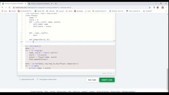Open the red adblock extension icon
Screen dimensions: 169x95
click(x=158, y=8)
